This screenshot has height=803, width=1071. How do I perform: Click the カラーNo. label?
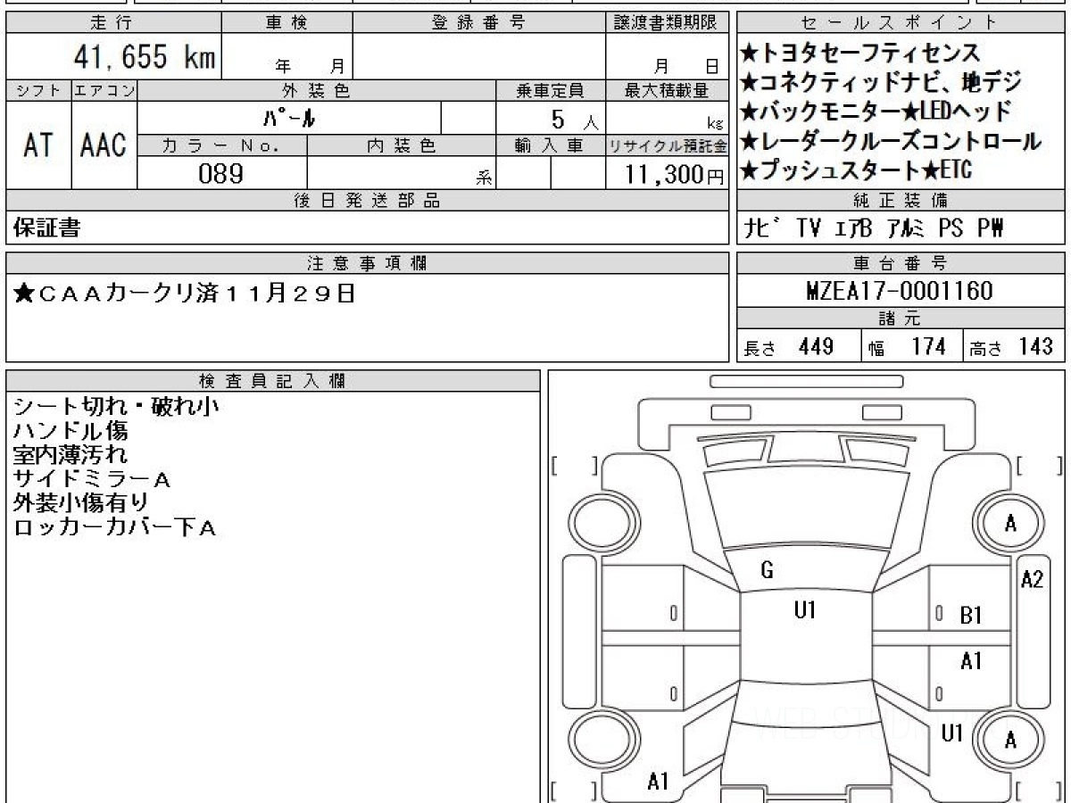pyautogui.click(x=222, y=145)
